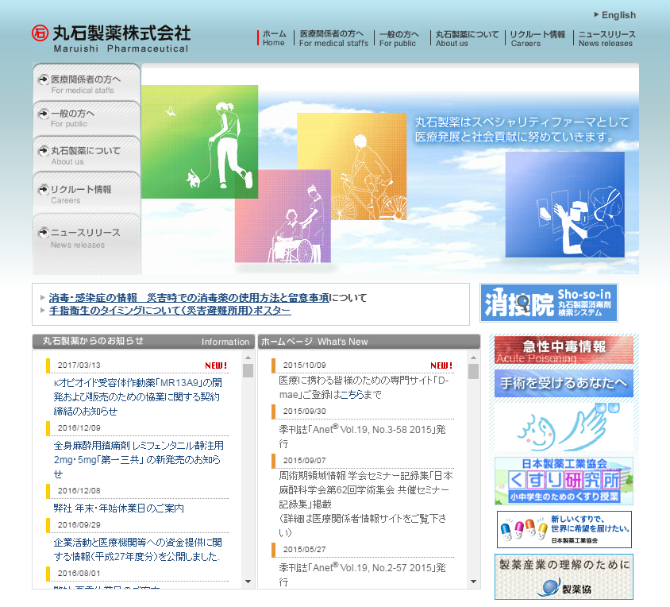670x607 pixels.
Task: Open the blue medical staff illustration
Action: point(565,204)
